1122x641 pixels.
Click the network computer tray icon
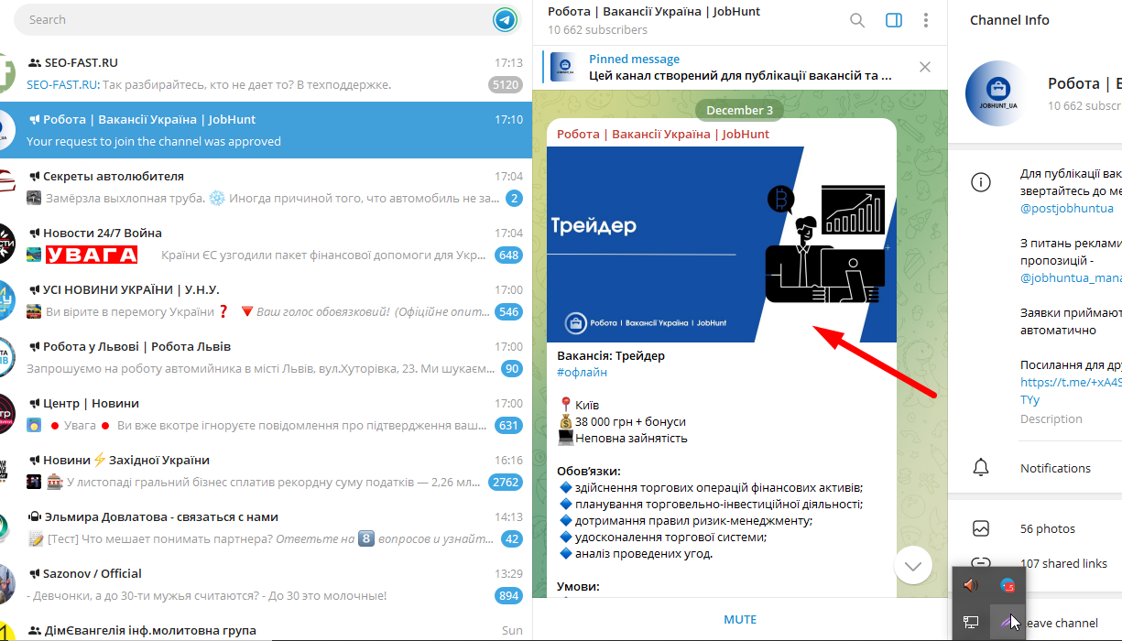pyautogui.click(x=971, y=622)
